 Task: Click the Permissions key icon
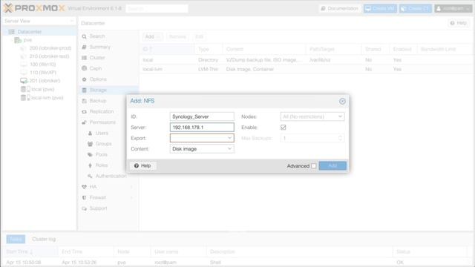(x=84, y=122)
